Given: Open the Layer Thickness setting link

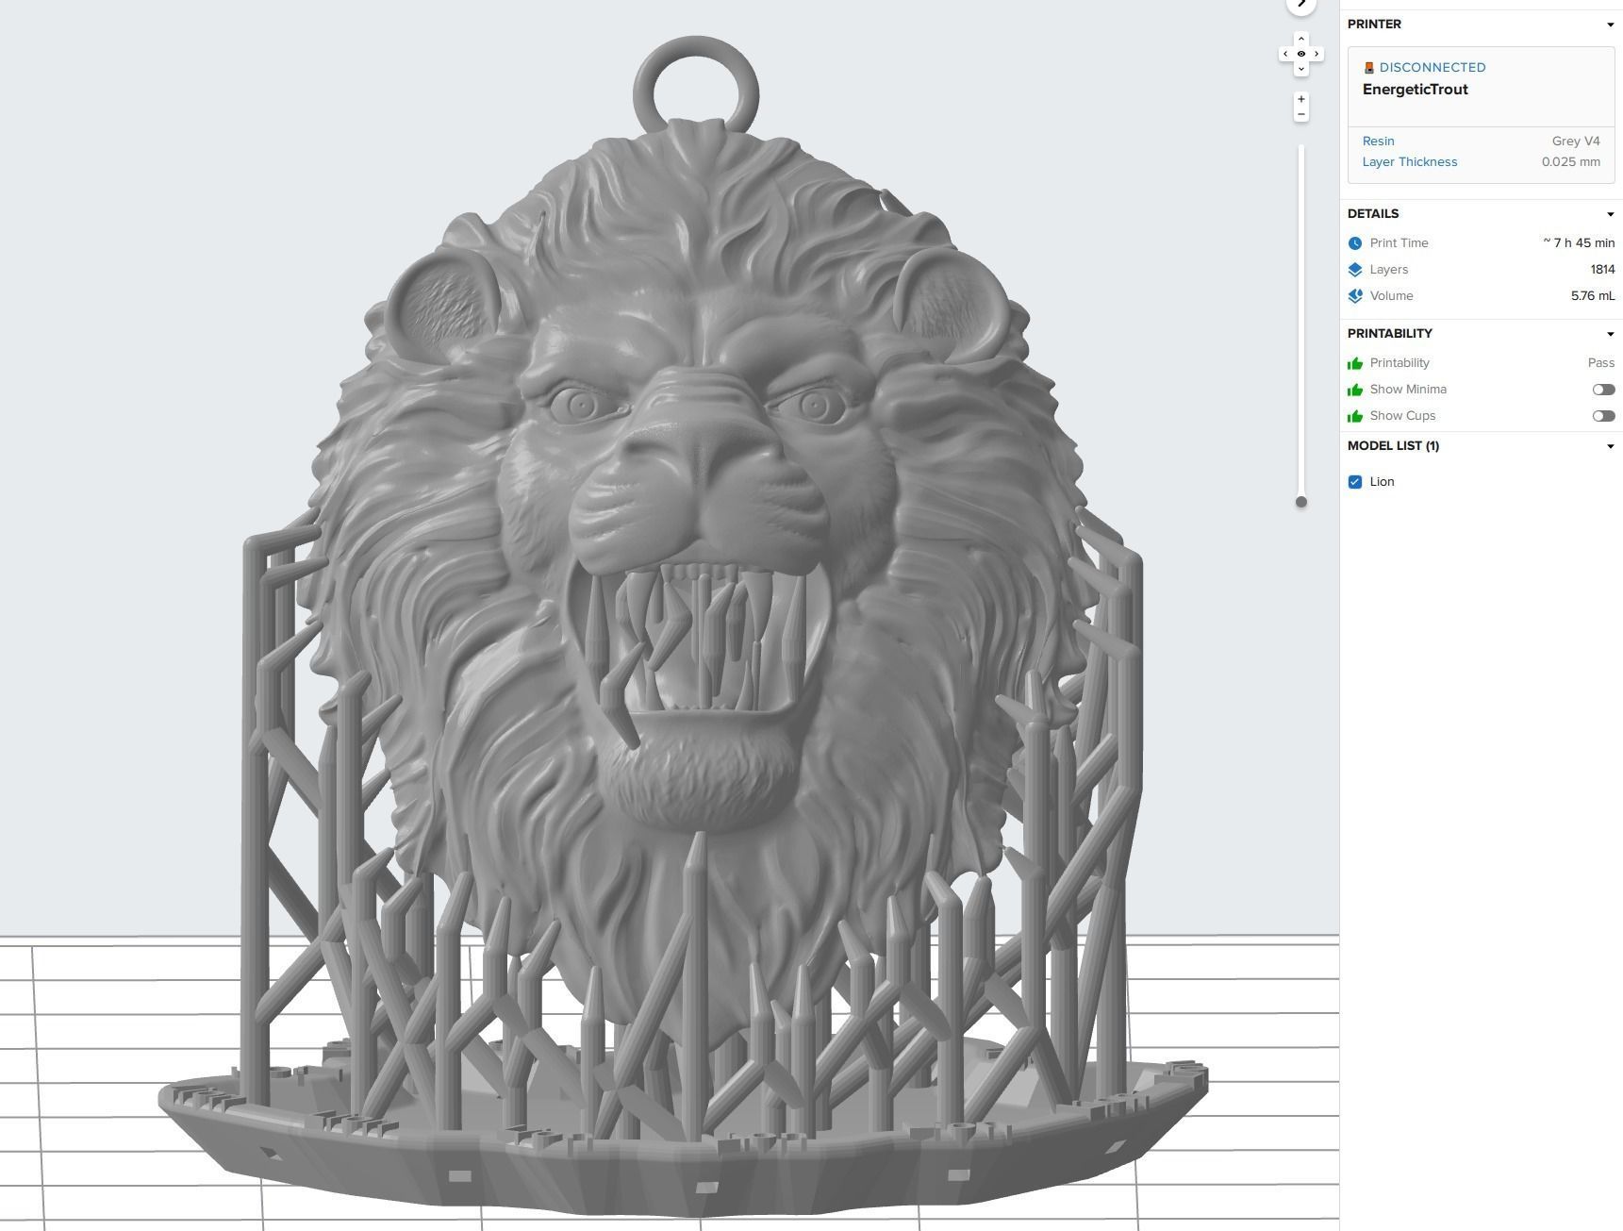Looking at the screenshot, I should tap(1409, 161).
